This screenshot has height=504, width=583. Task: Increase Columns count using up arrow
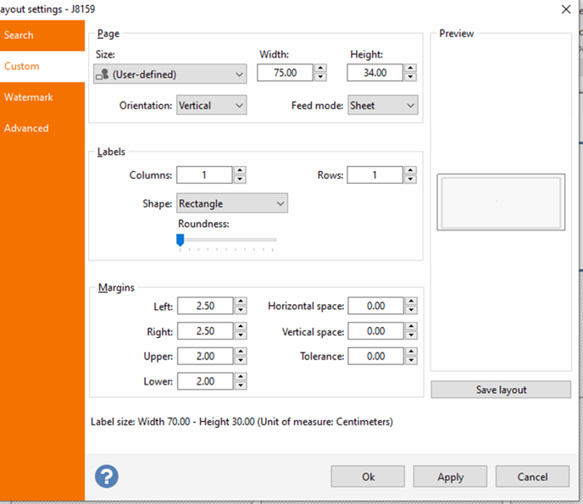[x=240, y=170]
